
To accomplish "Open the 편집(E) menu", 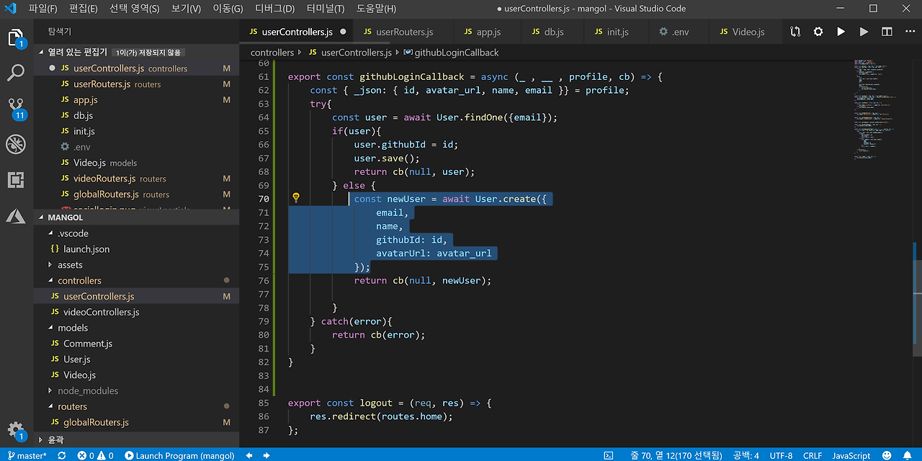I will tap(84, 9).
